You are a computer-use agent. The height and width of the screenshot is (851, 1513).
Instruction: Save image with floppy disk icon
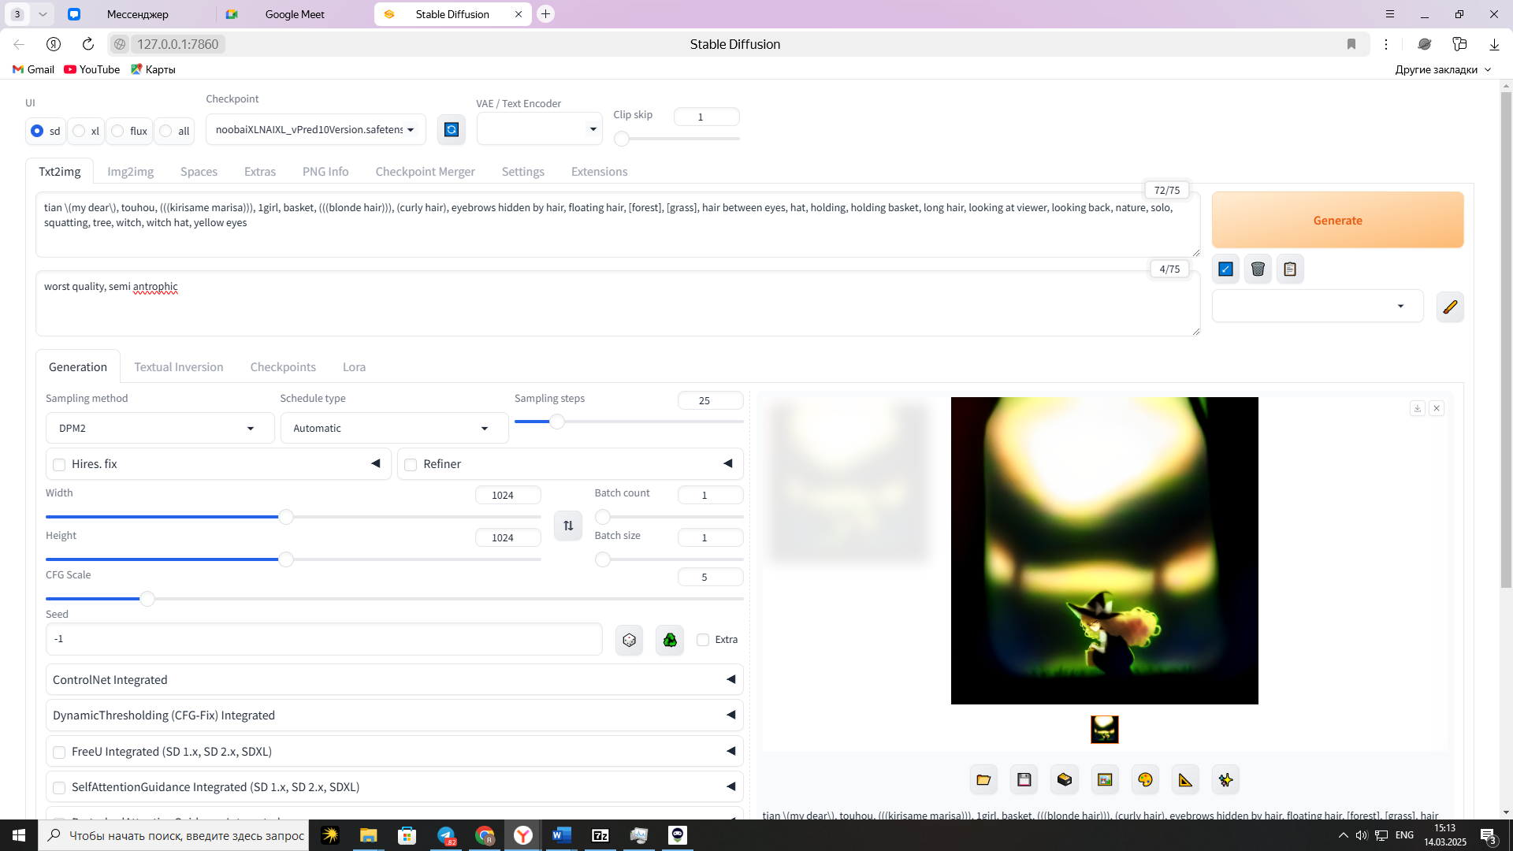coord(1024,780)
